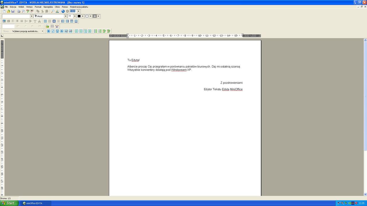Open print preview icon
This screenshot has width=367, height=206.
(23, 11)
